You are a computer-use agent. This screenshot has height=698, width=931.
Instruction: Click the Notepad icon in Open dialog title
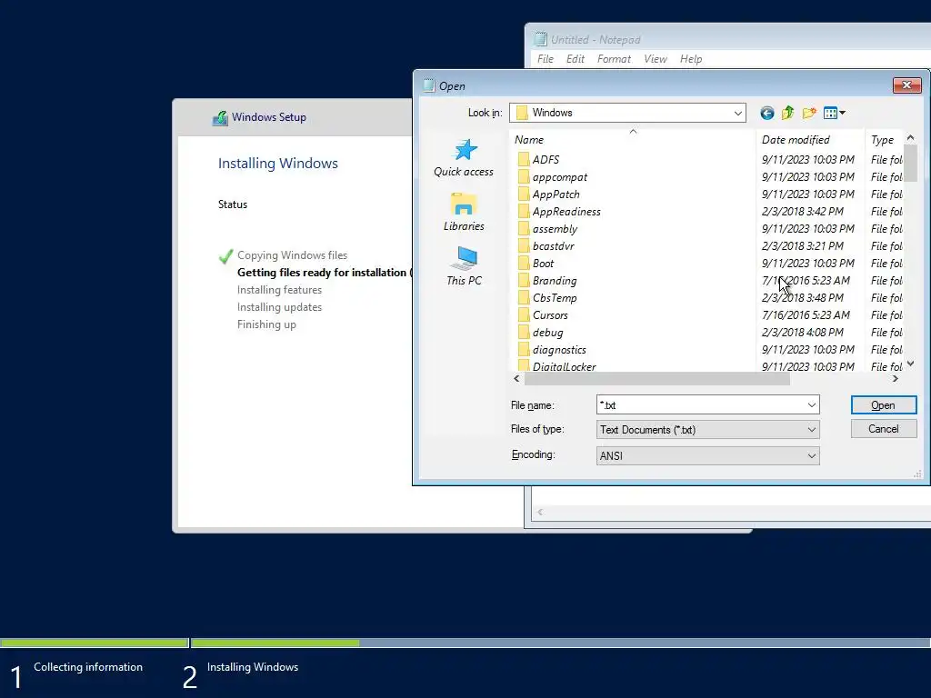click(x=429, y=85)
